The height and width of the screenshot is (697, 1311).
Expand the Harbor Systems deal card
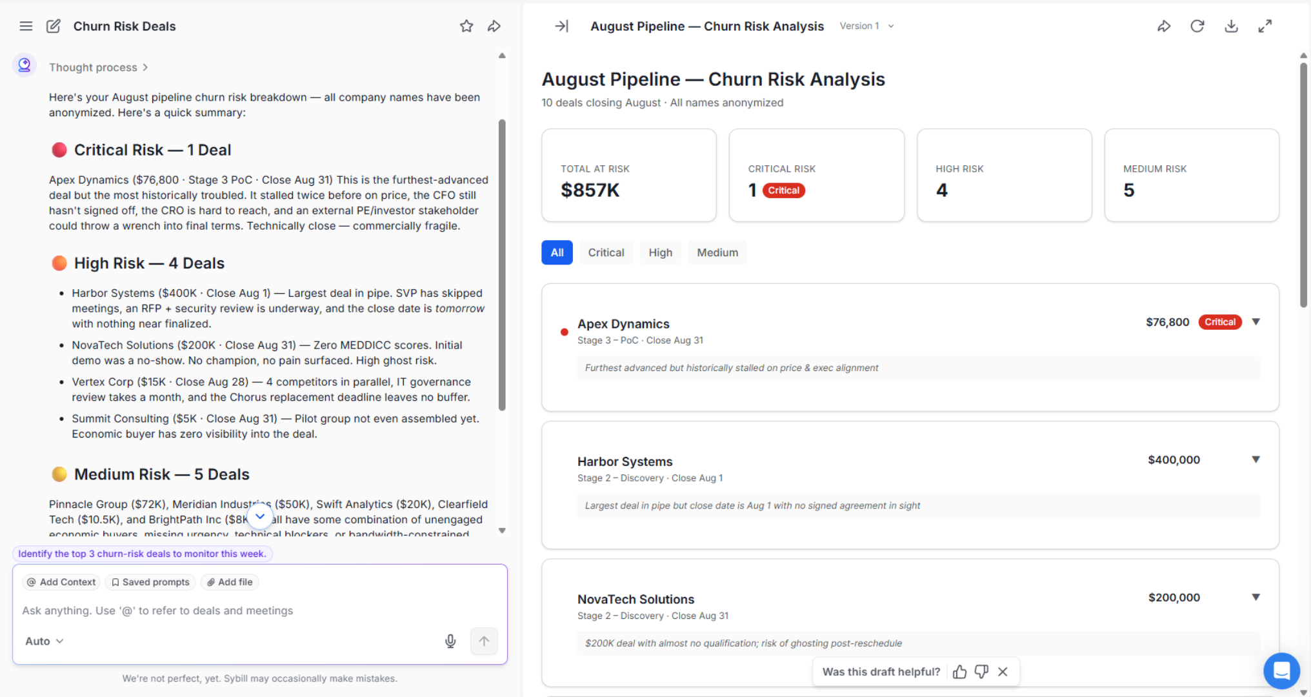1256,460
